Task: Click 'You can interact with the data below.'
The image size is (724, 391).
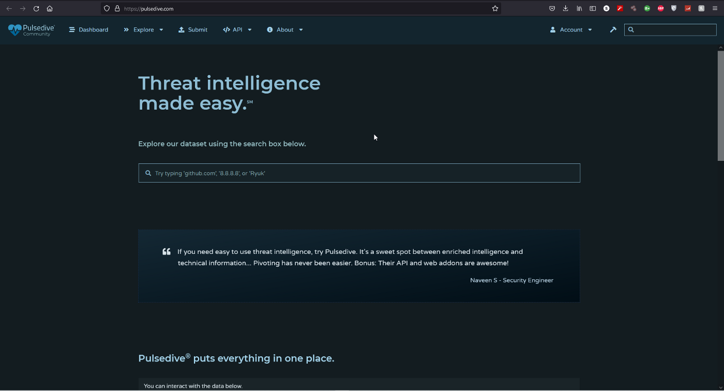Action: [193, 386]
